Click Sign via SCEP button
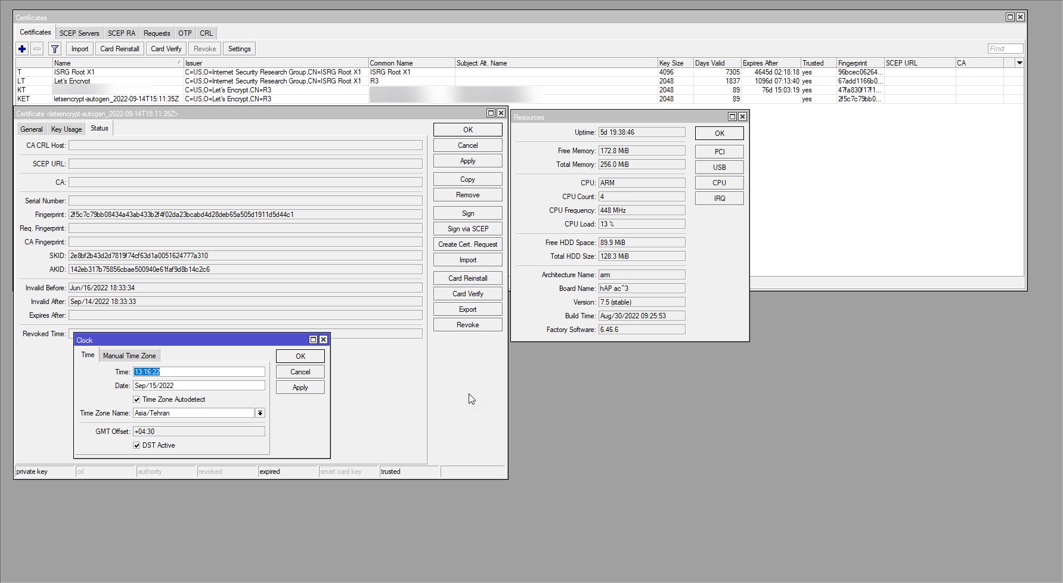Viewport: 1063px width, 583px height. 468,229
